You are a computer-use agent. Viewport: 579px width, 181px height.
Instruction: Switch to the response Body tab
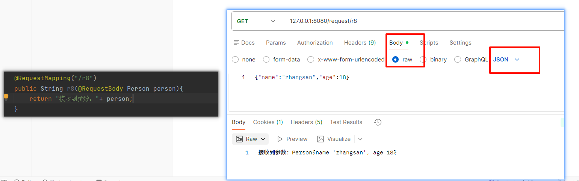click(239, 122)
